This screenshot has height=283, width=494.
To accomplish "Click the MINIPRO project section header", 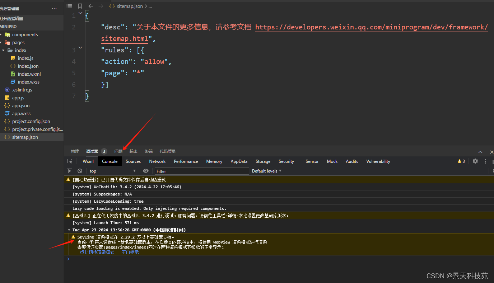I will [32, 27].
